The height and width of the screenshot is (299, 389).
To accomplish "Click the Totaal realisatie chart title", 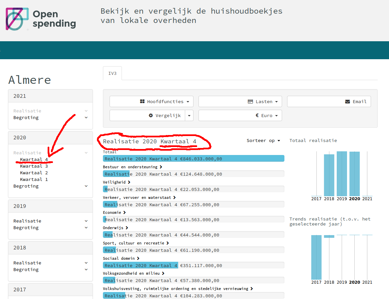I will (313, 140).
